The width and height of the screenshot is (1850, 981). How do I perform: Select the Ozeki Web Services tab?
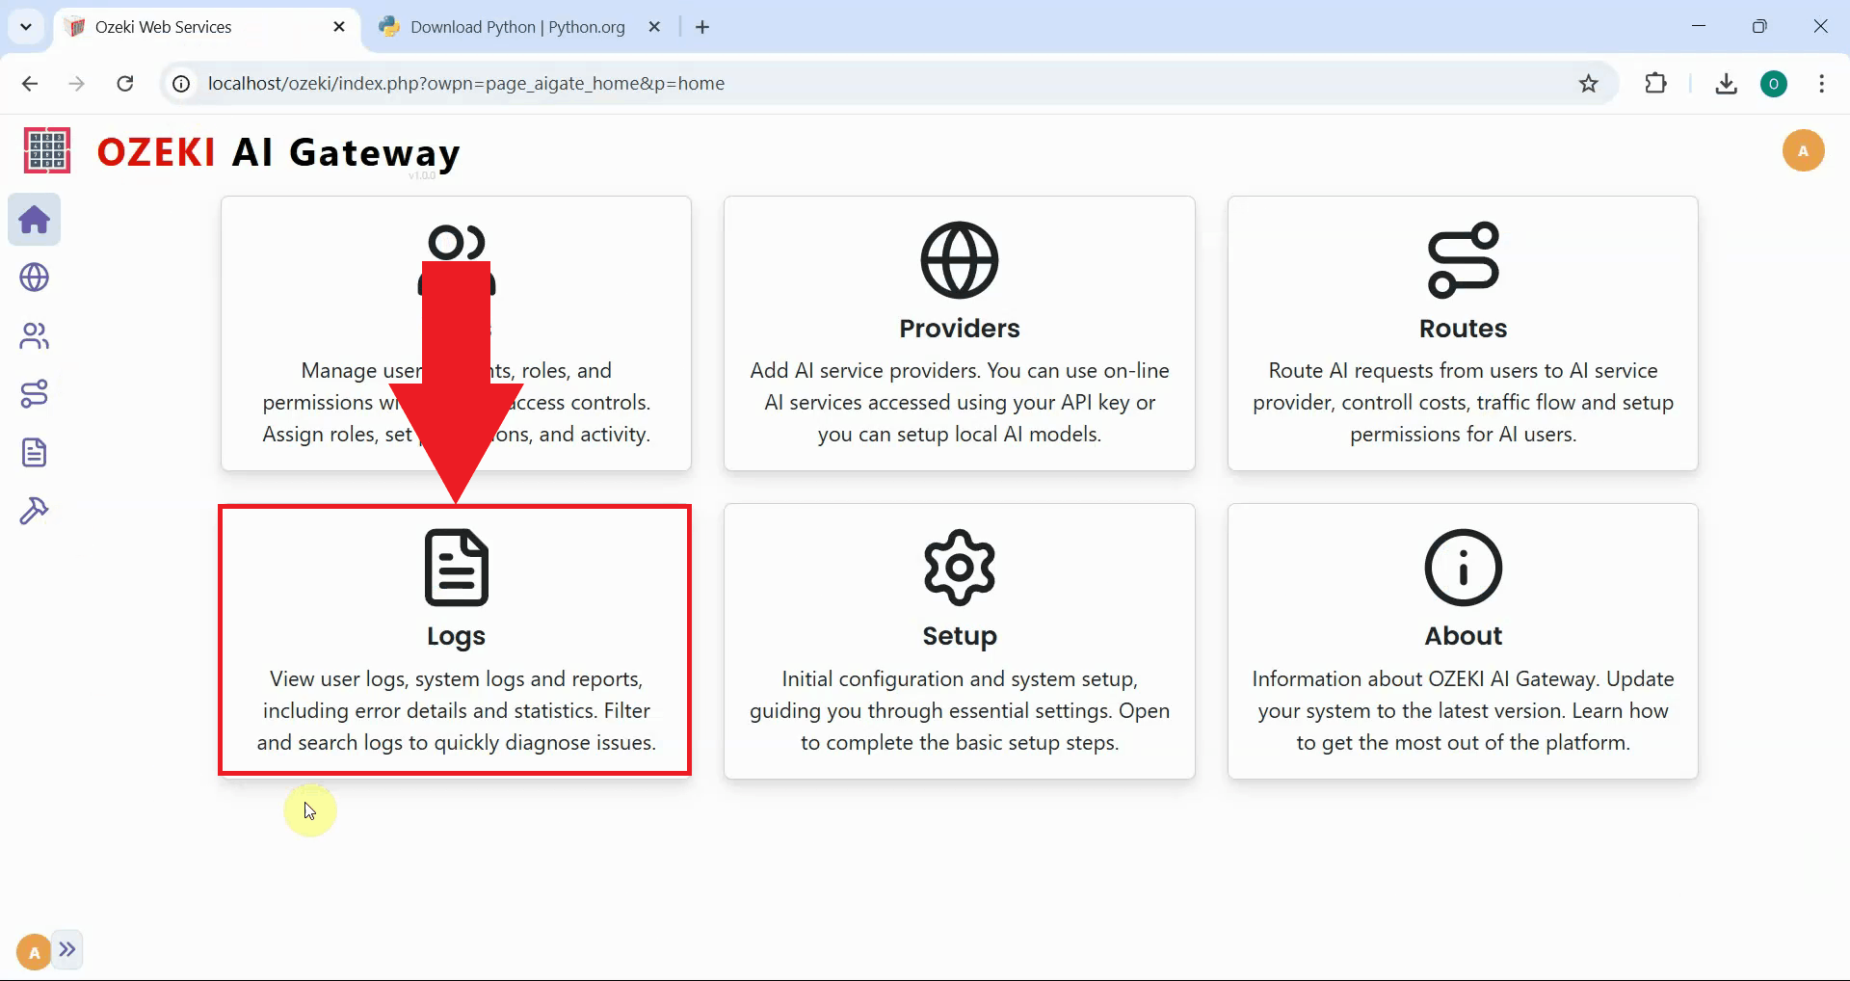point(162,26)
